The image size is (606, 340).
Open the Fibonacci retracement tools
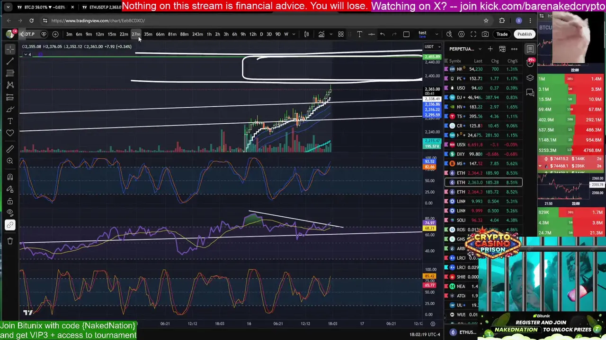10,73
